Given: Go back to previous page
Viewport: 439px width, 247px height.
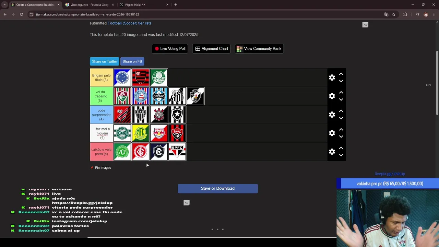Looking at the screenshot, I should tap(5, 14).
